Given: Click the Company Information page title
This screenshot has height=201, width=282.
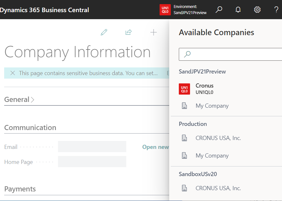Looking at the screenshot, I should tap(77, 52).
